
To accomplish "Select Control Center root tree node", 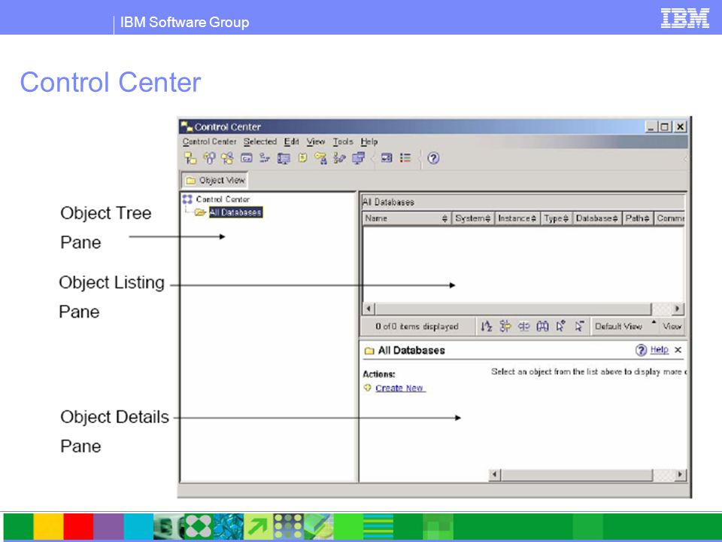I will pyautogui.click(x=223, y=199).
